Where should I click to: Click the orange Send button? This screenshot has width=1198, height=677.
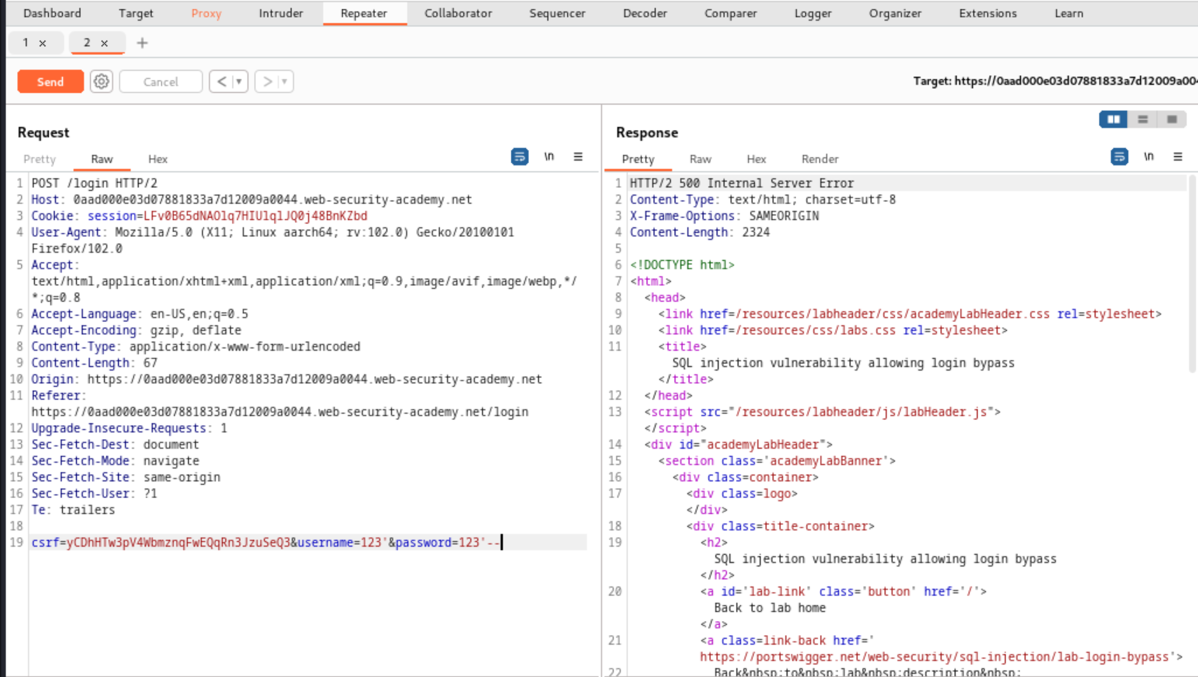50,81
